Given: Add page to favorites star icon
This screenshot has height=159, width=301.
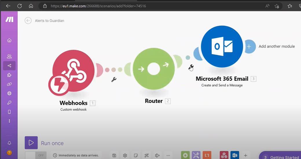Looking at the screenshot, I should point(277,6).
